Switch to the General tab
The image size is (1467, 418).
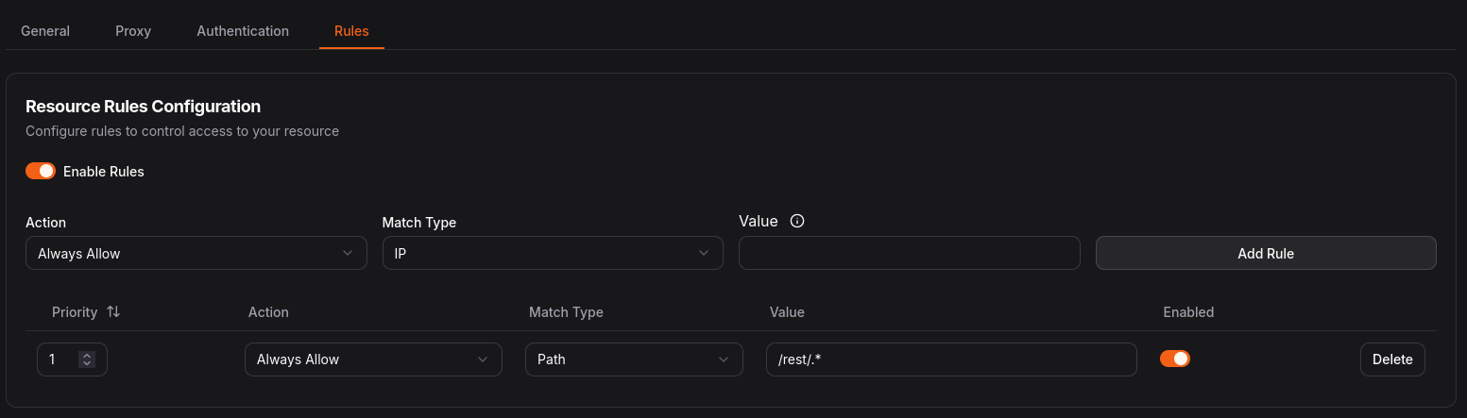(45, 31)
